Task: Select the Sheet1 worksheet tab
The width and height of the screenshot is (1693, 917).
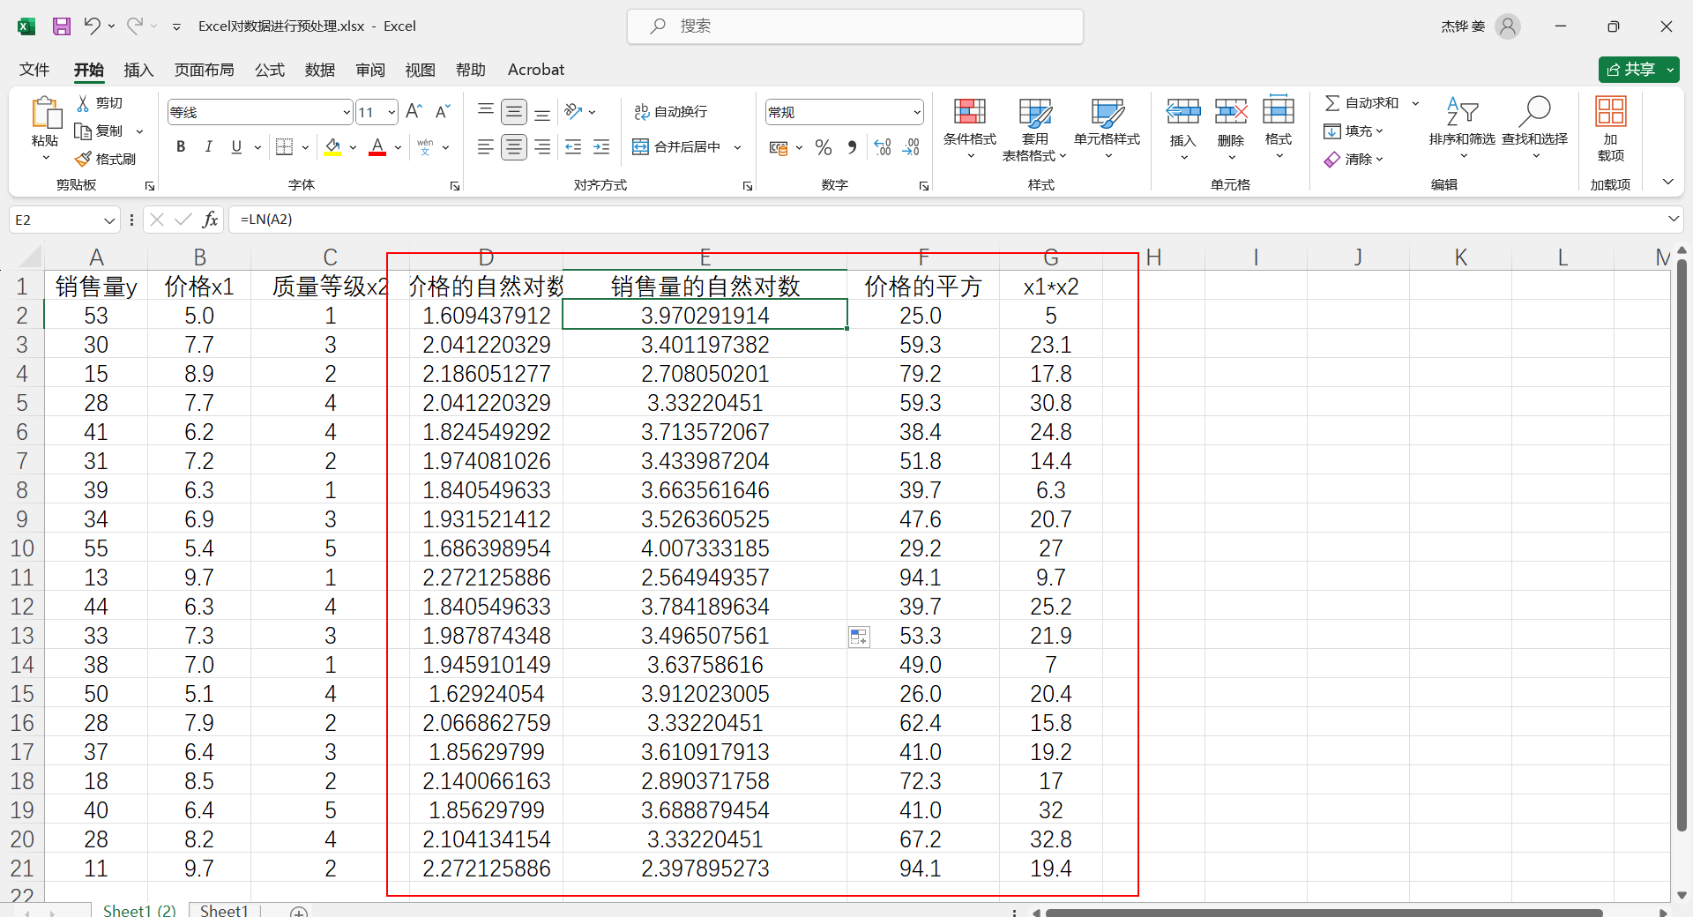Action: pyautogui.click(x=224, y=911)
